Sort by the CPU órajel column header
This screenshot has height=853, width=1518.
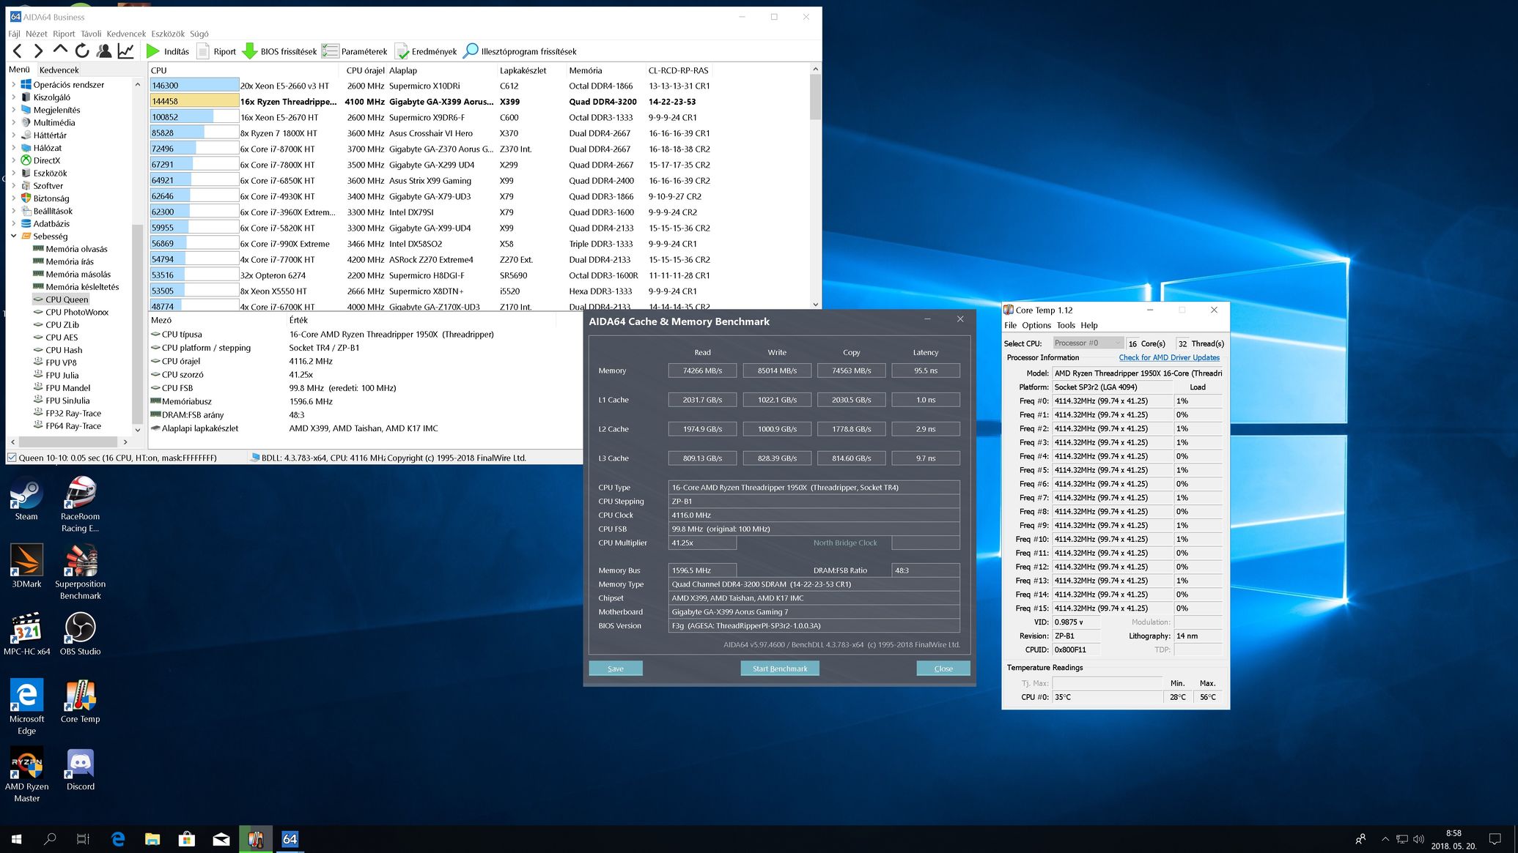pyautogui.click(x=364, y=70)
